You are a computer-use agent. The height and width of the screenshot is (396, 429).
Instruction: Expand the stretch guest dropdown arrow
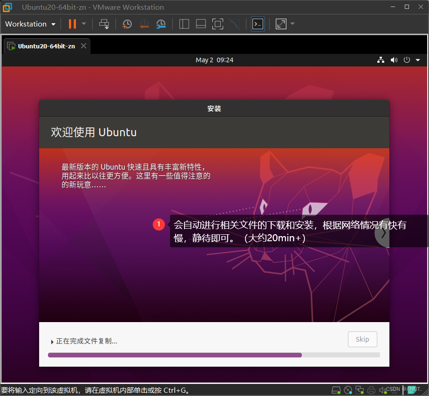(x=293, y=24)
